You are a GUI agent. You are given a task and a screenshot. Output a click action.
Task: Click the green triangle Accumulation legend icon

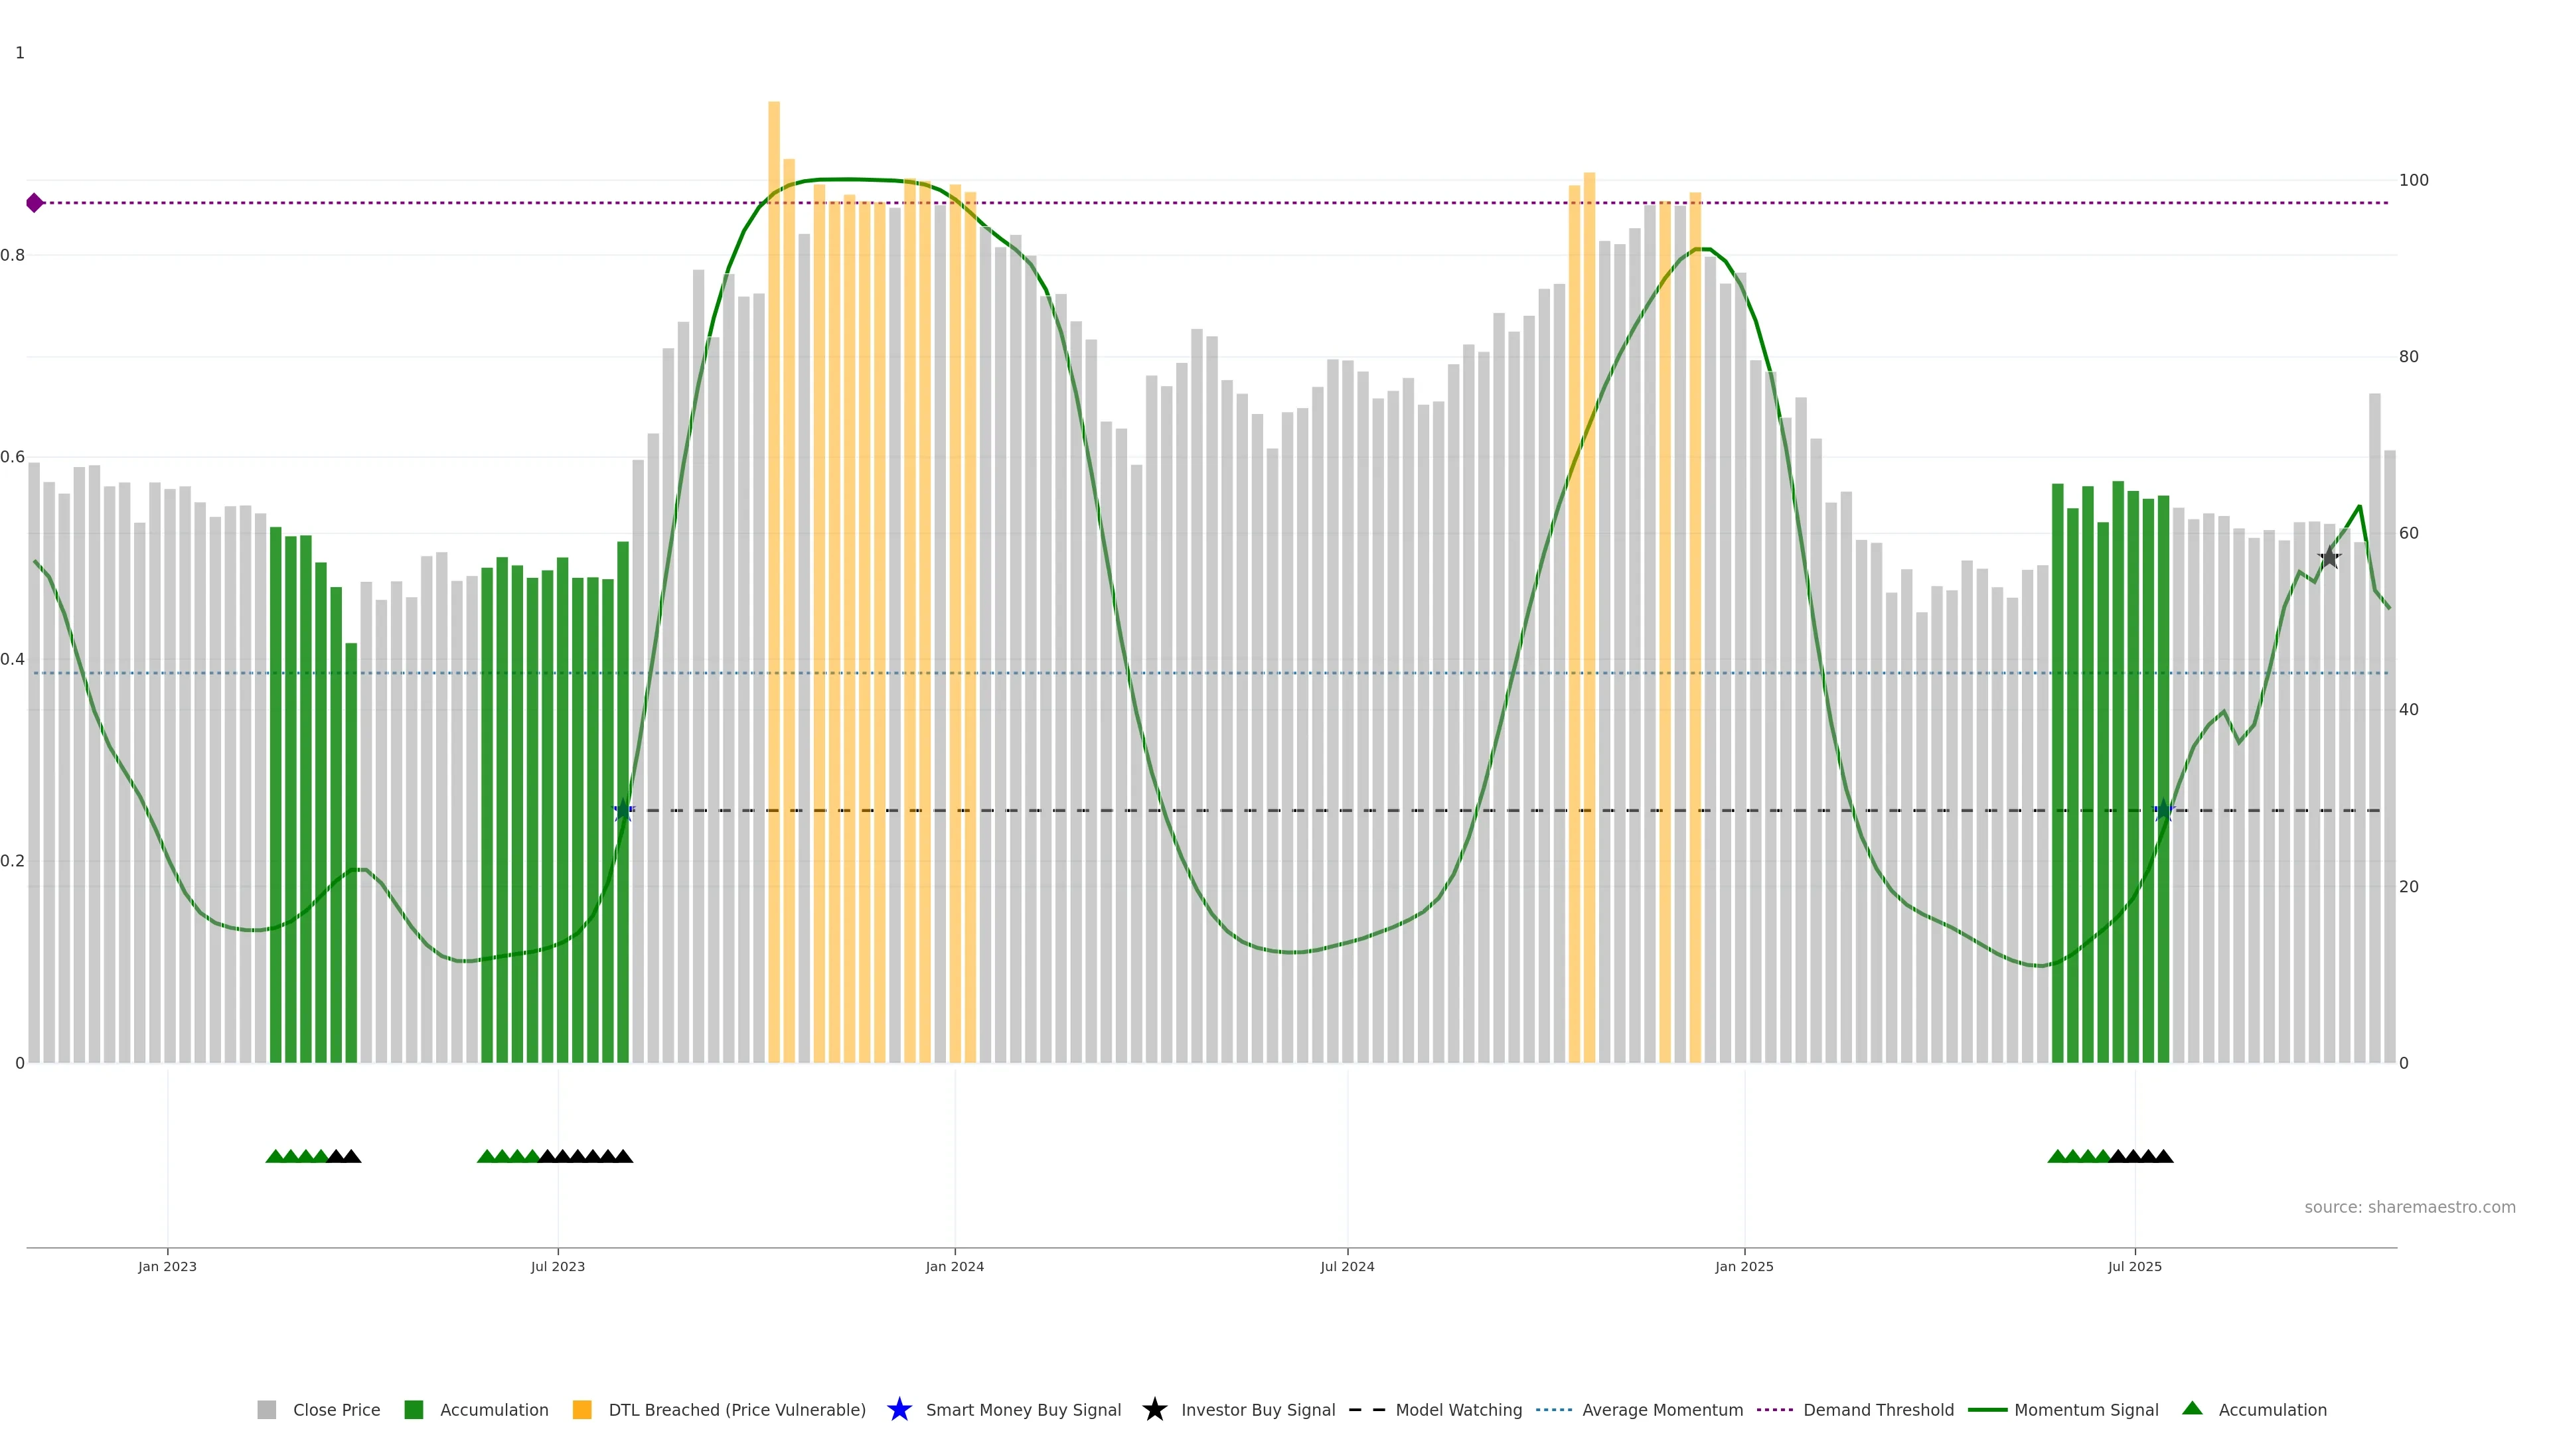click(2192, 1408)
